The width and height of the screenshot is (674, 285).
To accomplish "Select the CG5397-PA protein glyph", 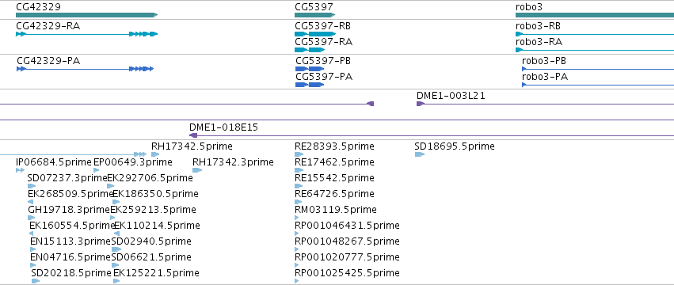I will tap(310, 85).
